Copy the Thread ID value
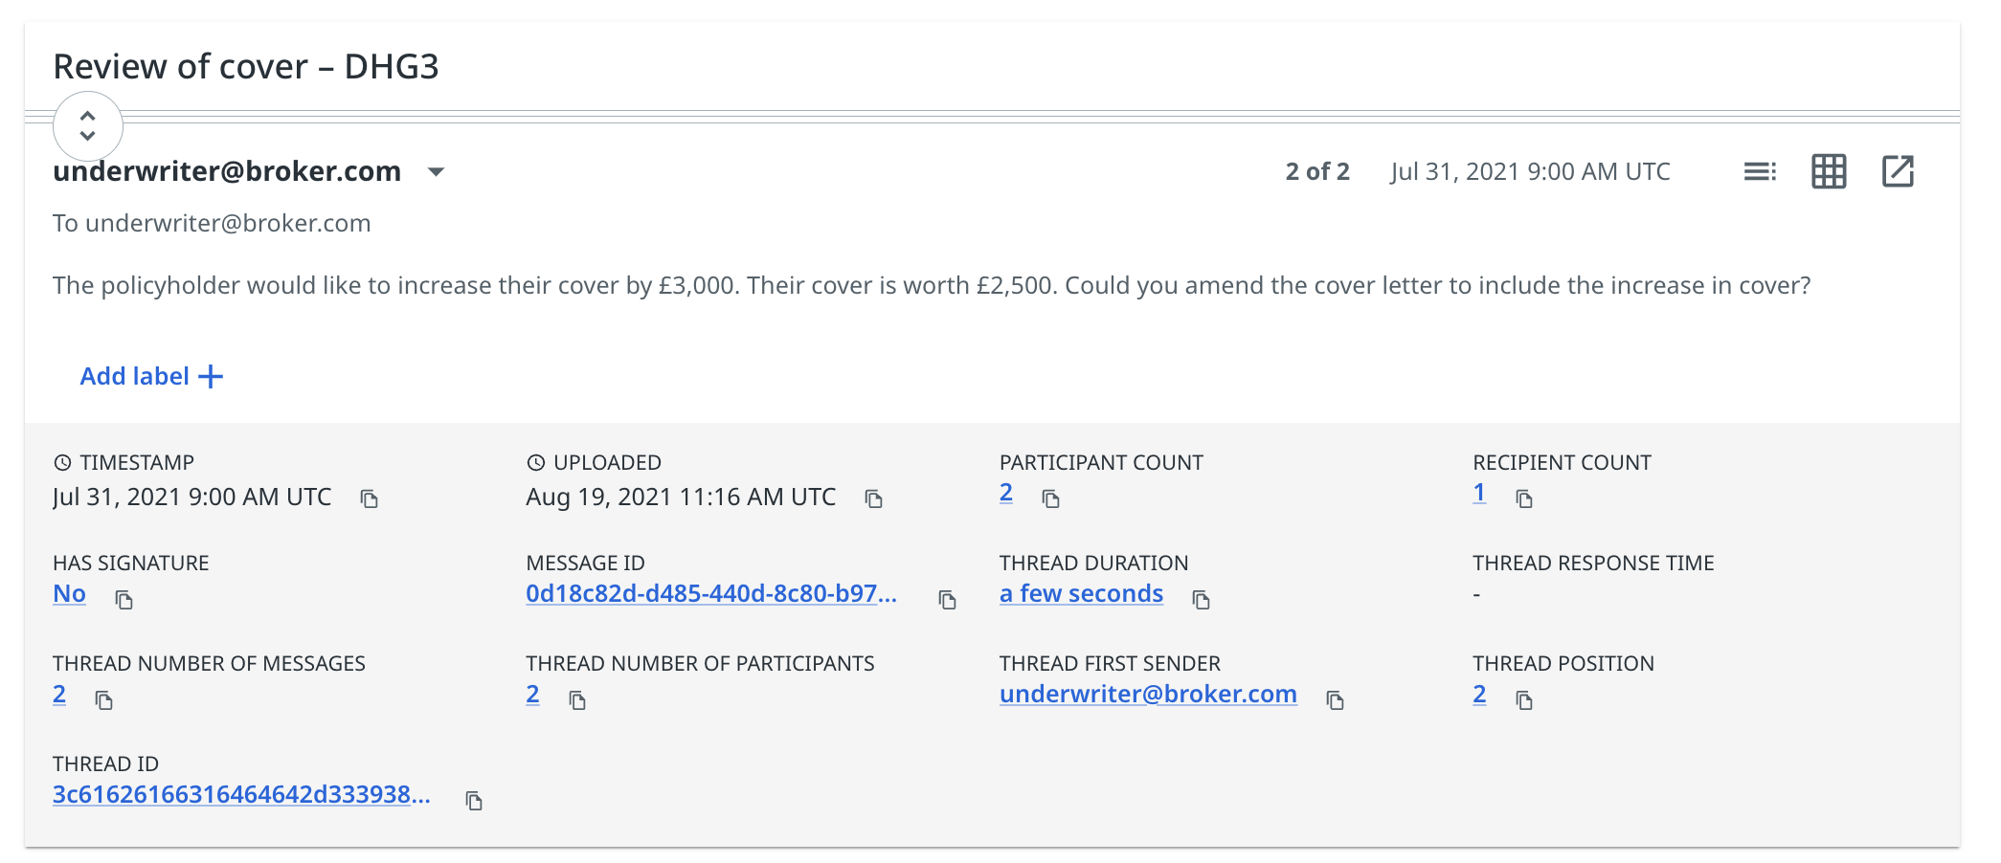2001x863 pixels. (x=473, y=801)
